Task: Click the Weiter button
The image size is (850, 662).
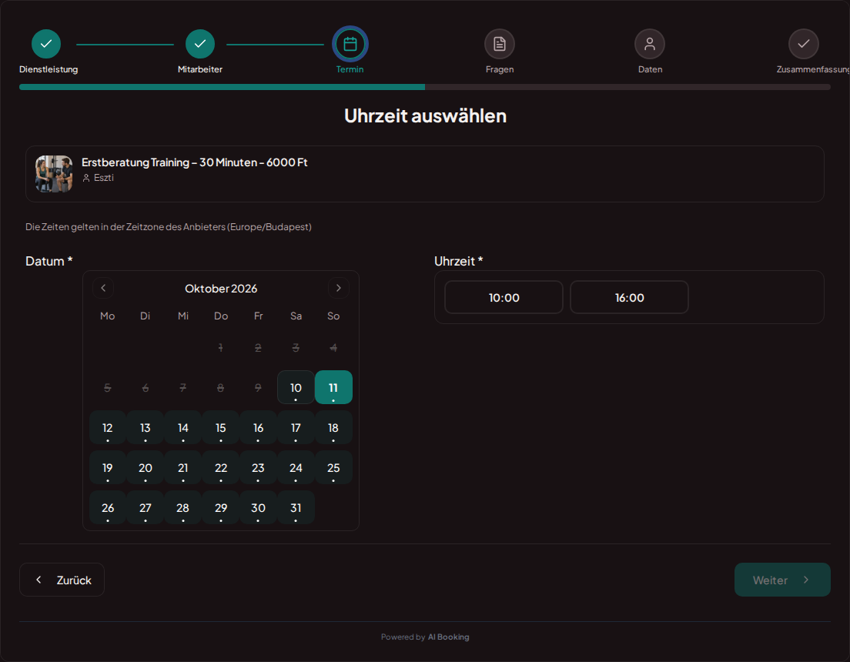Action: 782,580
